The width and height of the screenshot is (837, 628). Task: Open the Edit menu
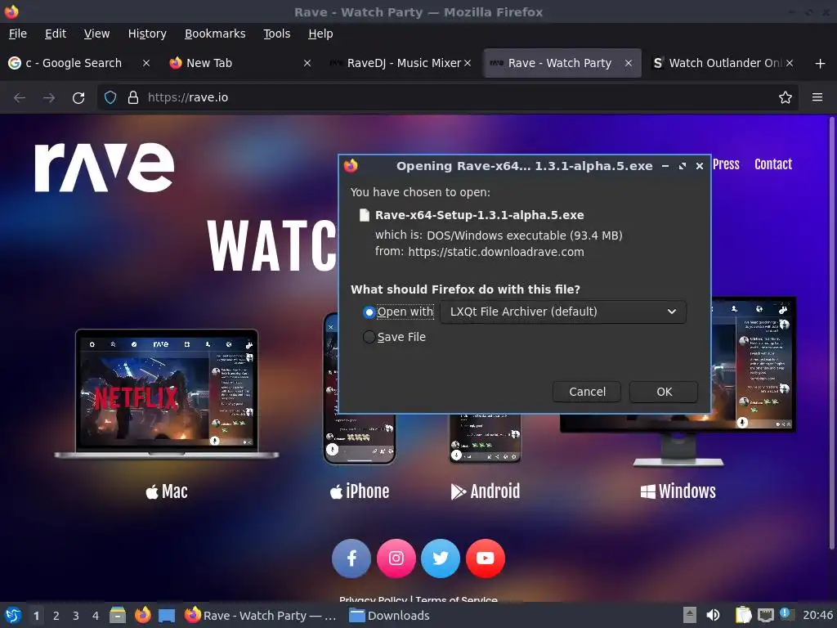click(x=56, y=34)
